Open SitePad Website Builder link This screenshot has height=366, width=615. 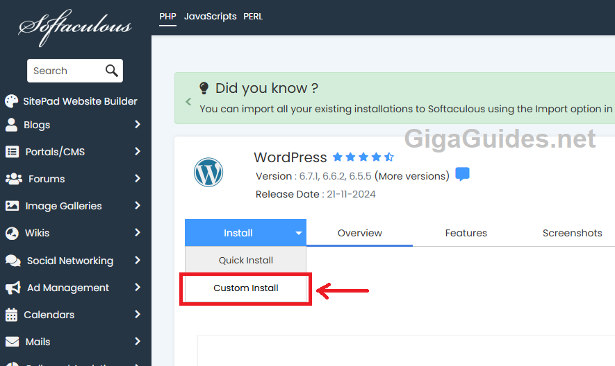(x=80, y=101)
